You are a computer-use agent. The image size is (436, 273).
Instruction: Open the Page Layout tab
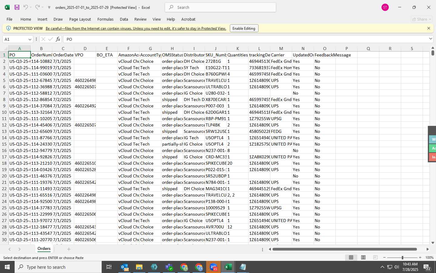[80, 19]
